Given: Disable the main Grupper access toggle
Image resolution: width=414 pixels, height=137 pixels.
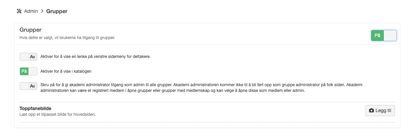Looking at the screenshot, I should click(x=384, y=35).
